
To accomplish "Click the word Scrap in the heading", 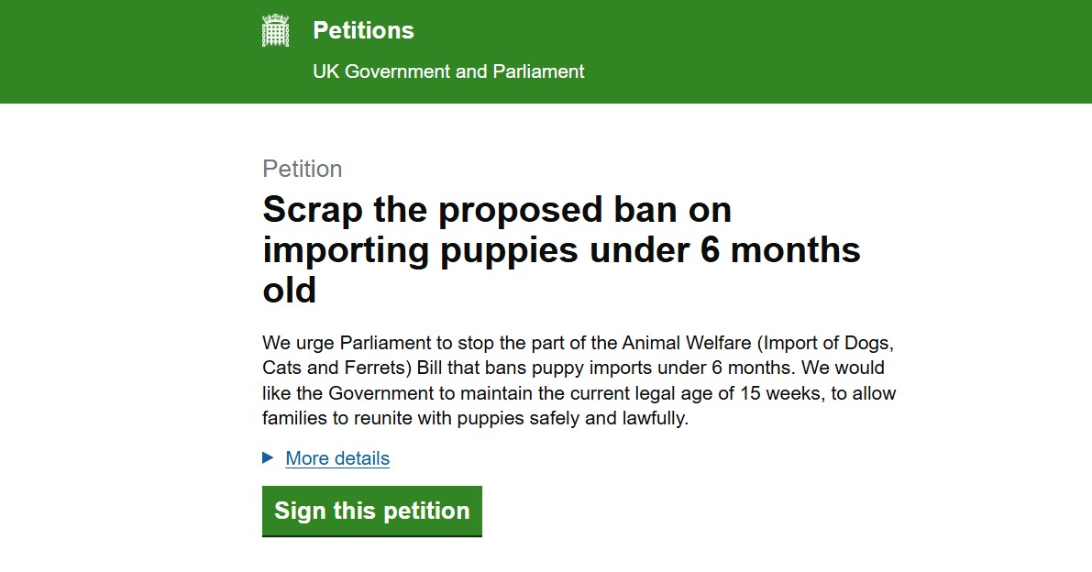I will tap(313, 210).
